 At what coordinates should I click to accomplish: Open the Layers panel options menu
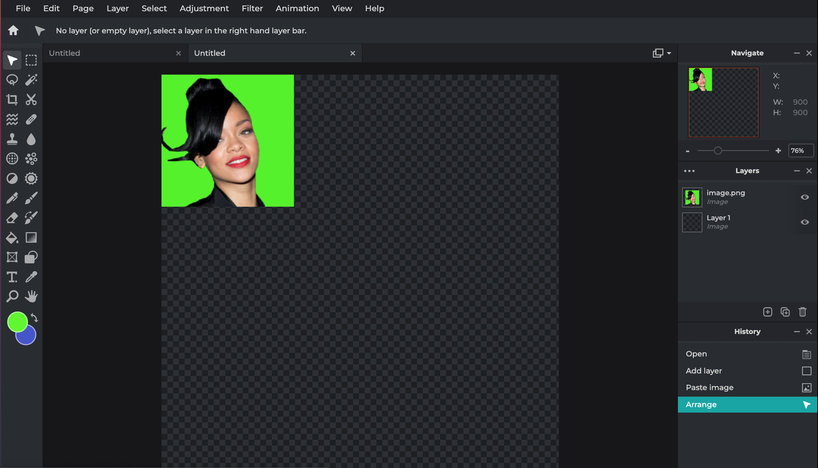pyautogui.click(x=689, y=171)
